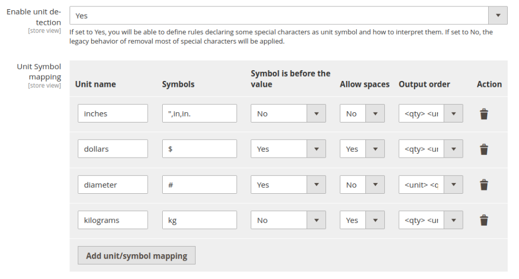Click the 'kg' symbols input field

[199, 220]
